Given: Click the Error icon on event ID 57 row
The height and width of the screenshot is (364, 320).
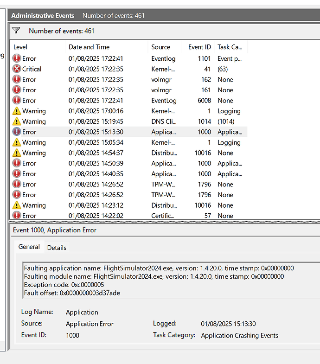Looking at the screenshot, I should pos(17,216).
